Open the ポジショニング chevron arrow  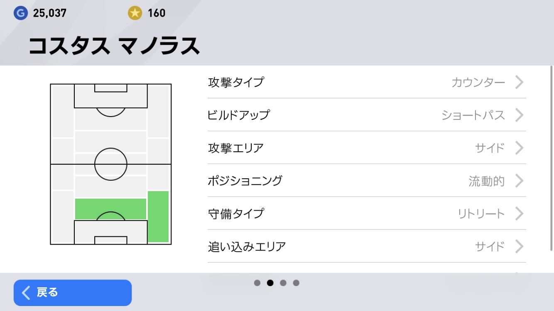pos(519,181)
